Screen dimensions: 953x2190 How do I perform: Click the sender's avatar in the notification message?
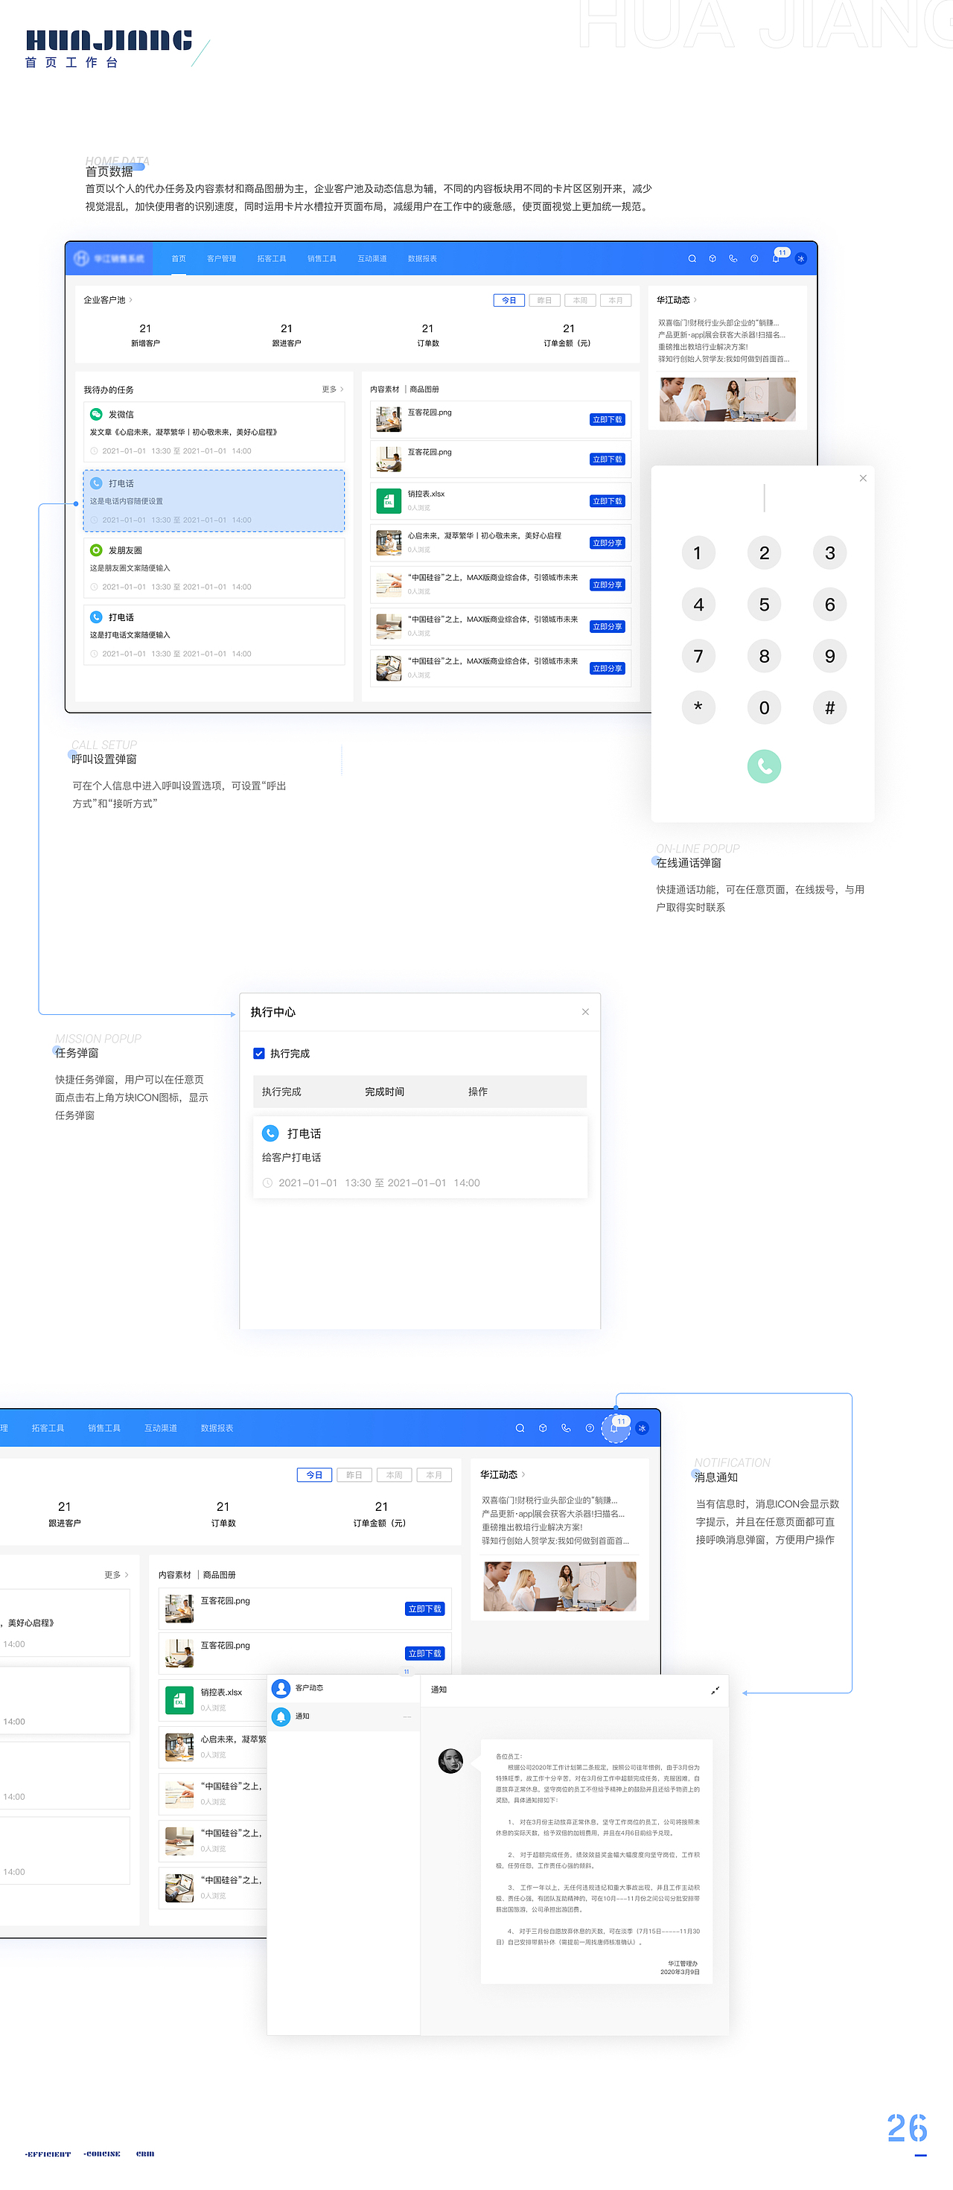(x=450, y=1760)
